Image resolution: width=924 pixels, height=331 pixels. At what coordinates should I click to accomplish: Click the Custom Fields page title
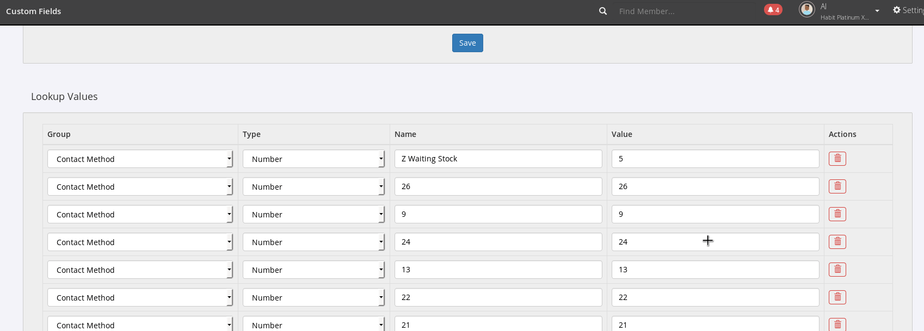pyautogui.click(x=34, y=11)
